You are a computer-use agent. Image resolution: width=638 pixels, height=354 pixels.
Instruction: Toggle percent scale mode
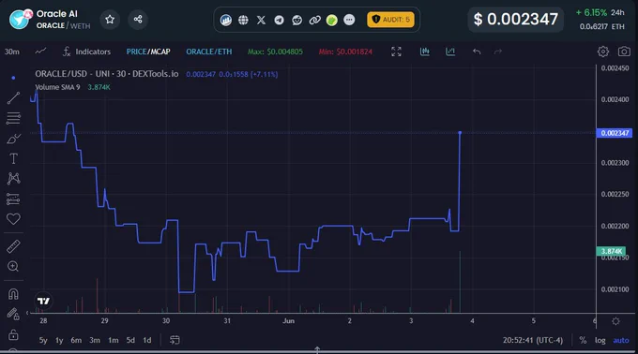coord(583,340)
